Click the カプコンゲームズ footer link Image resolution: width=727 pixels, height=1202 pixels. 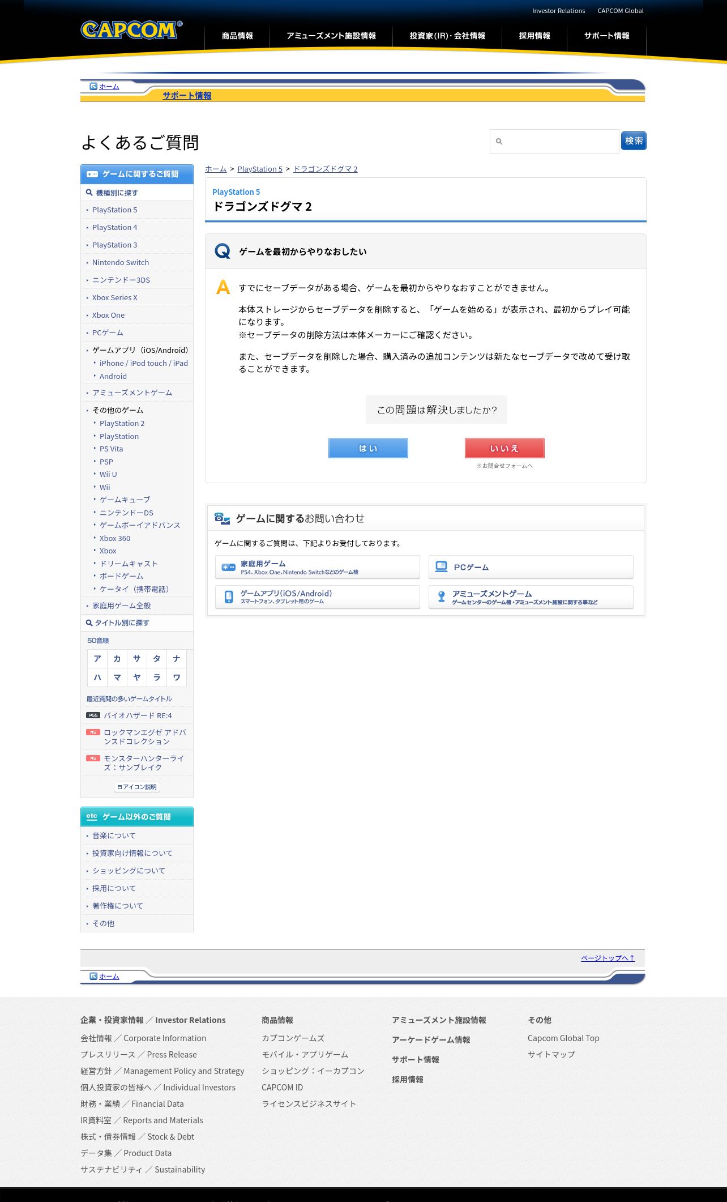(293, 1038)
